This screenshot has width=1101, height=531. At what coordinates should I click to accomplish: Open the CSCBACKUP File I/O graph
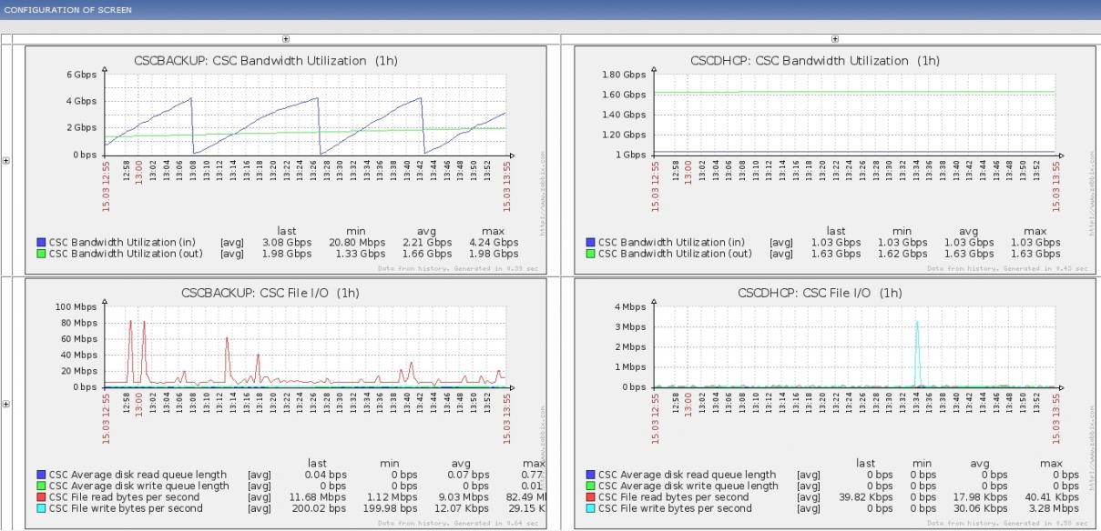click(x=286, y=403)
